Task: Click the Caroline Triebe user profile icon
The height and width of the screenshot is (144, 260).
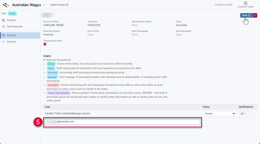Action: 245,3
